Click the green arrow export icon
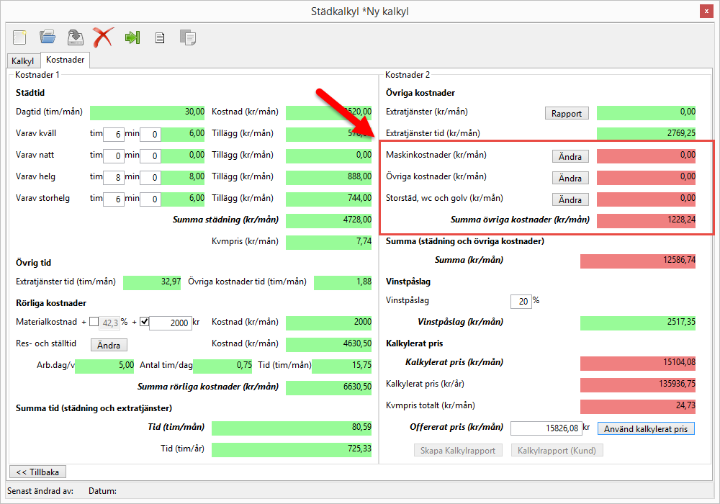720x504 pixels. tap(132, 37)
